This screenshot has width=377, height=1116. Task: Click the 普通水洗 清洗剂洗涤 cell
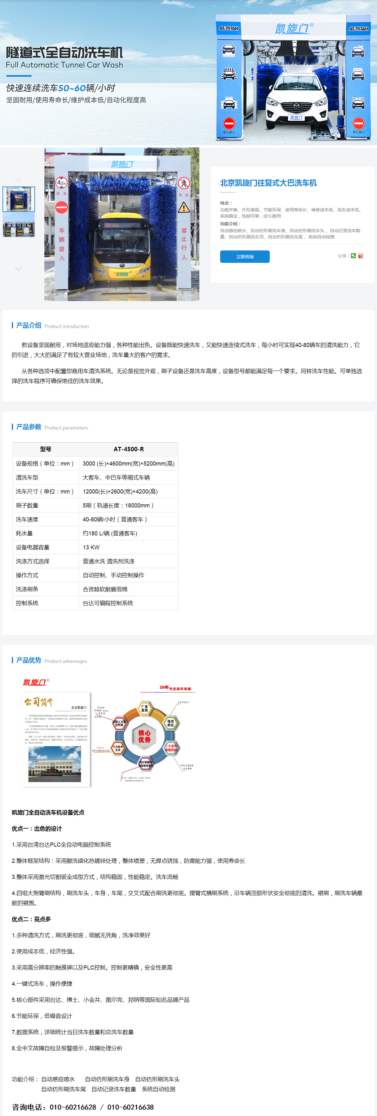(129, 561)
